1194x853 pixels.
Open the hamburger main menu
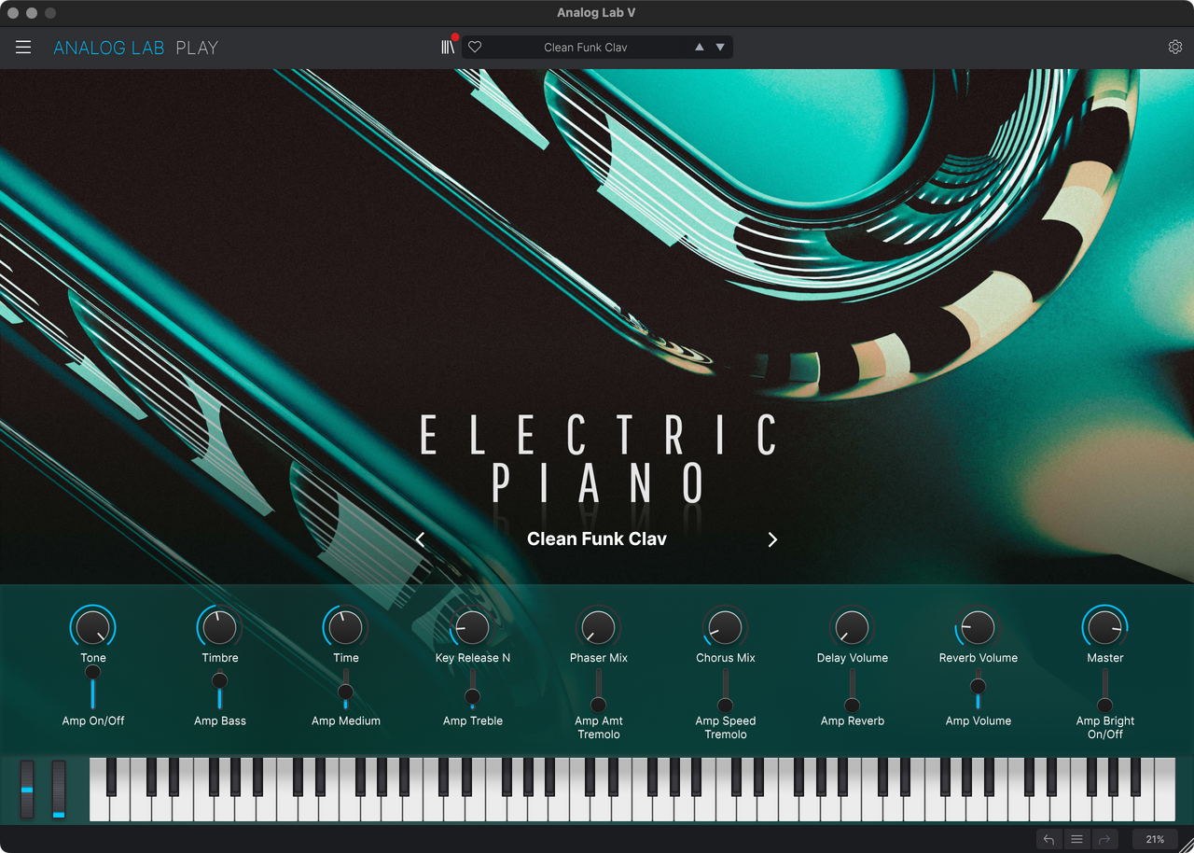pyautogui.click(x=23, y=48)
